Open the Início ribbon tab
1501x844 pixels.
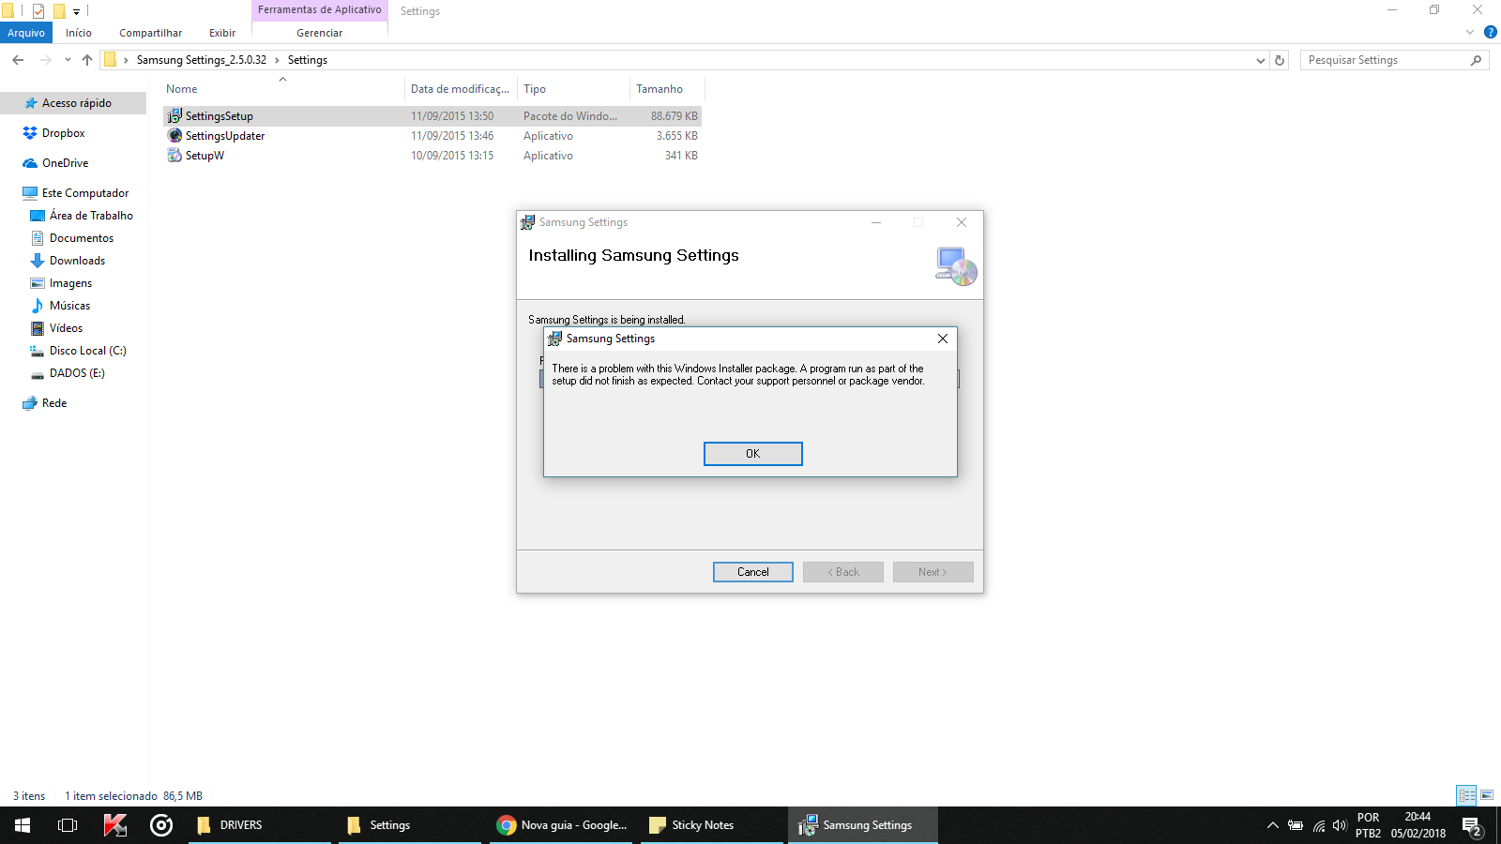79,33
